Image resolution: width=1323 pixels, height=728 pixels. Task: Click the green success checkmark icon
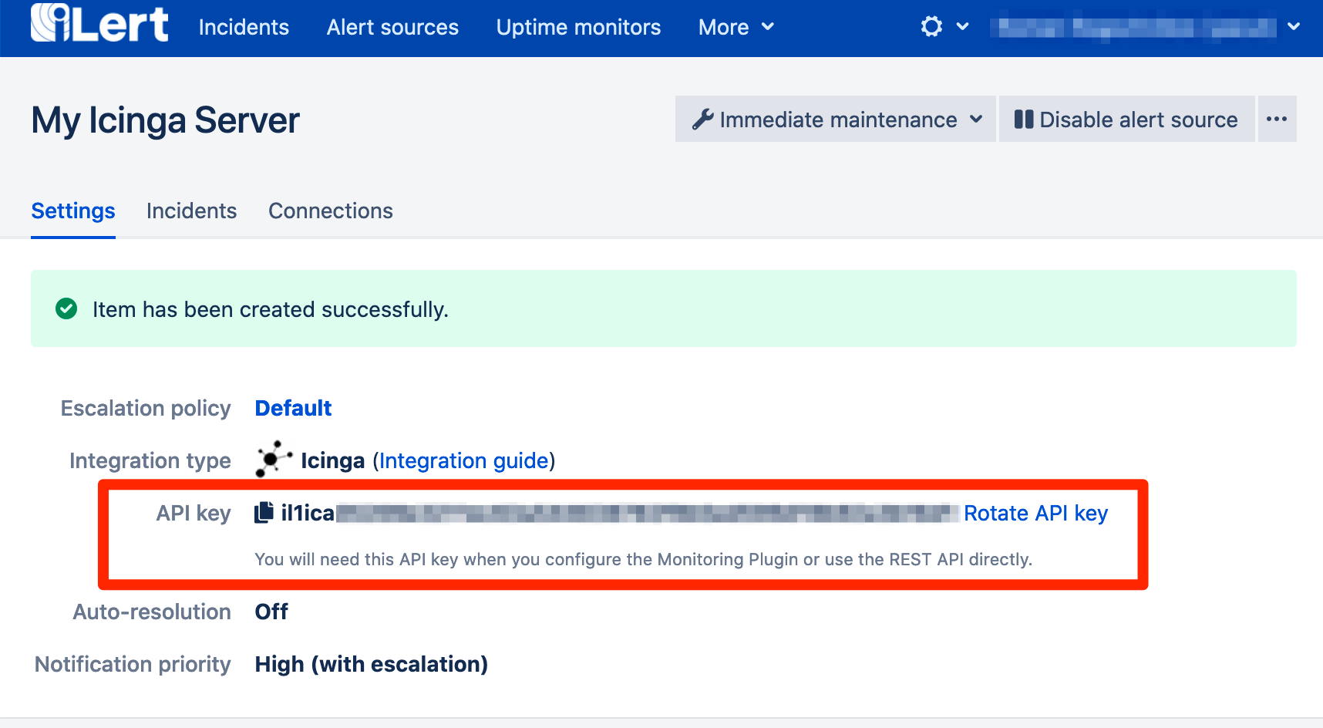pyautogui.click(x=66, y=309)
